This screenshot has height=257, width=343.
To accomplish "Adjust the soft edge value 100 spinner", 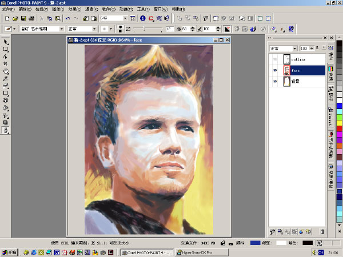I will [x=218, y=29].
